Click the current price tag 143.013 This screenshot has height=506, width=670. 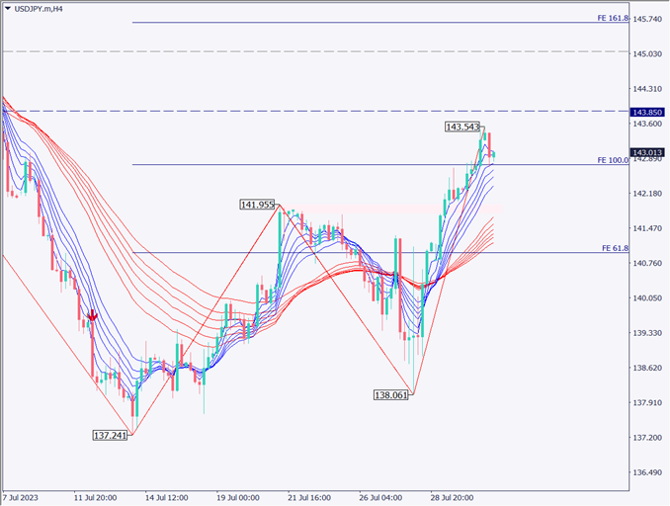(x=648, y=152)
